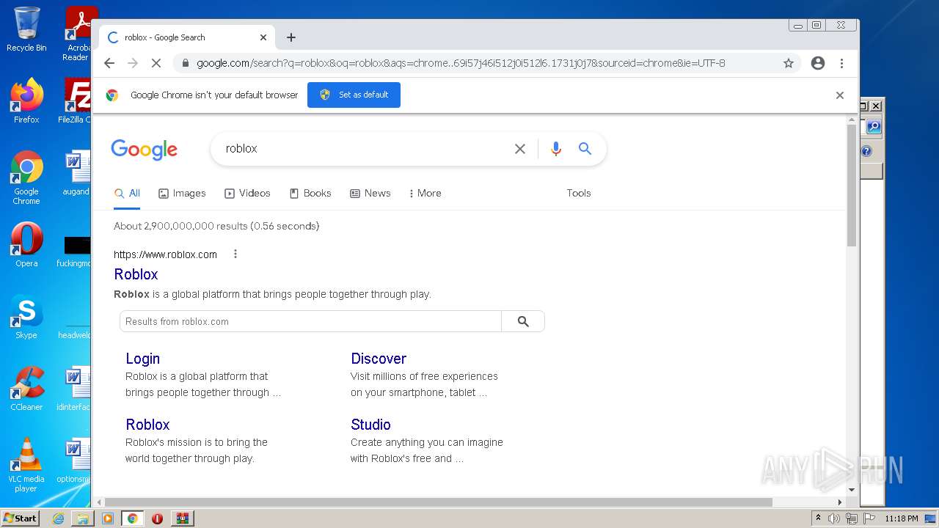
Task: Click the taskbar clock showing 11:18 PM
Action: coord(902,518)
